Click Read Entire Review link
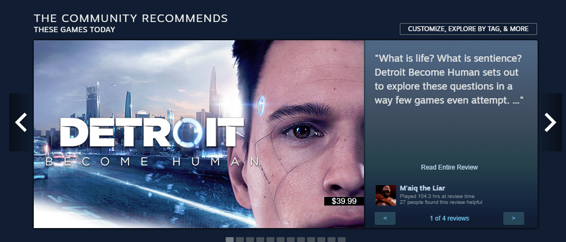The image size is (566, 242). coord(449,167)
